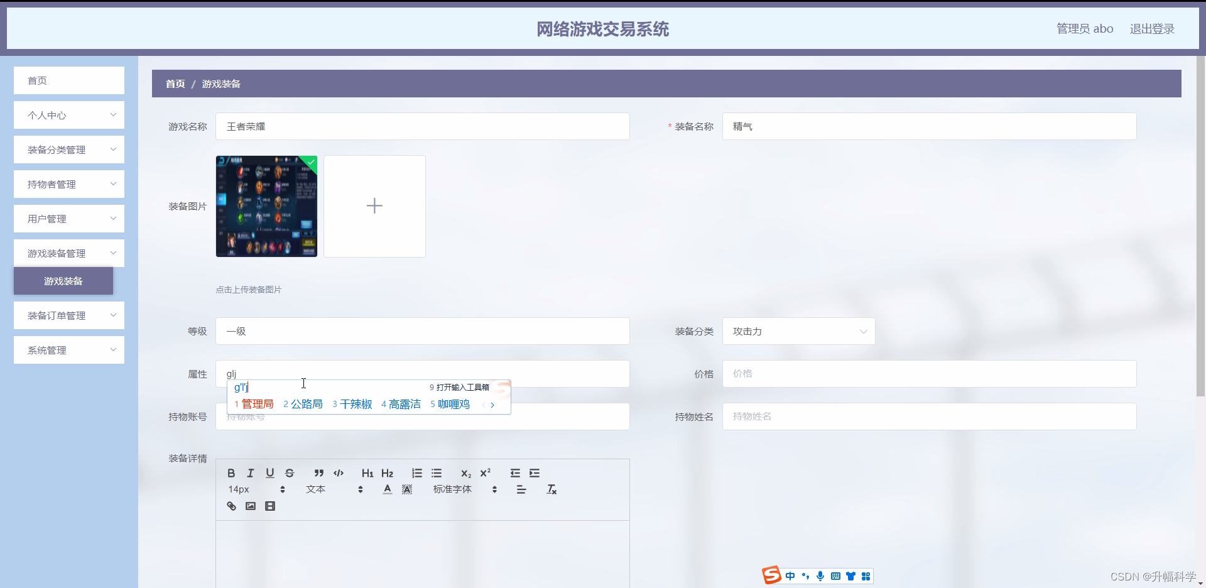Expand the 装备分类管理 sidebar section
The image size is (1206, 588).
pyautogui.click(x=68, y=150)
